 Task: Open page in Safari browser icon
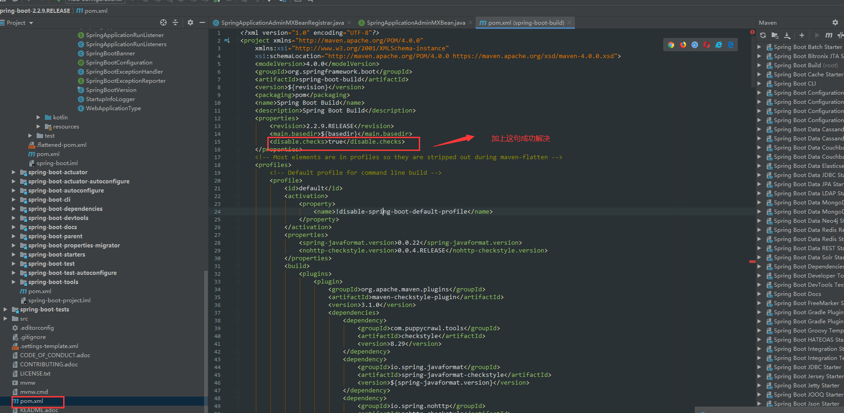(695, 45)
